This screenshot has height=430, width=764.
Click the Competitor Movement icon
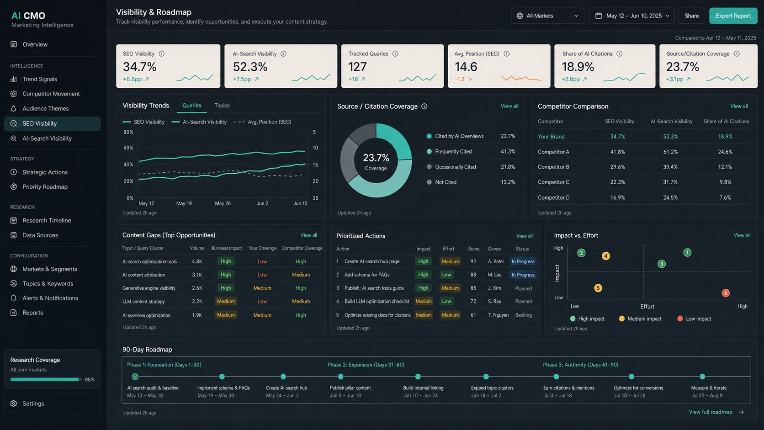[x=14, y=94]
